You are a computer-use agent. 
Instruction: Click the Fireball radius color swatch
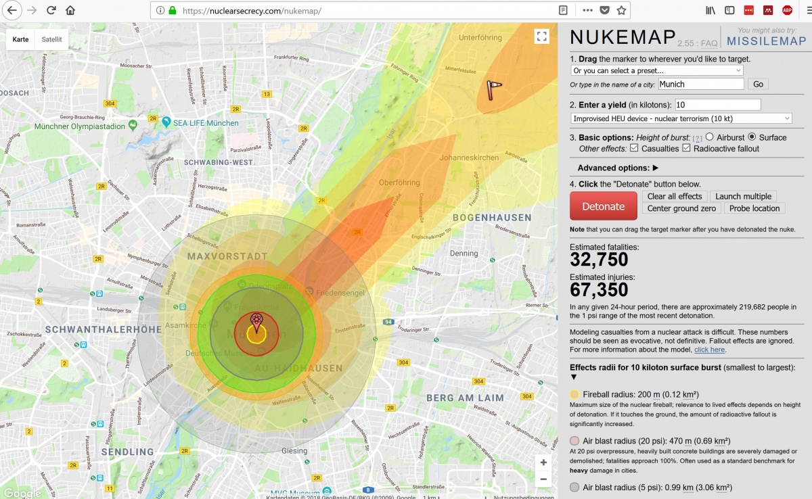click(574, 394)
